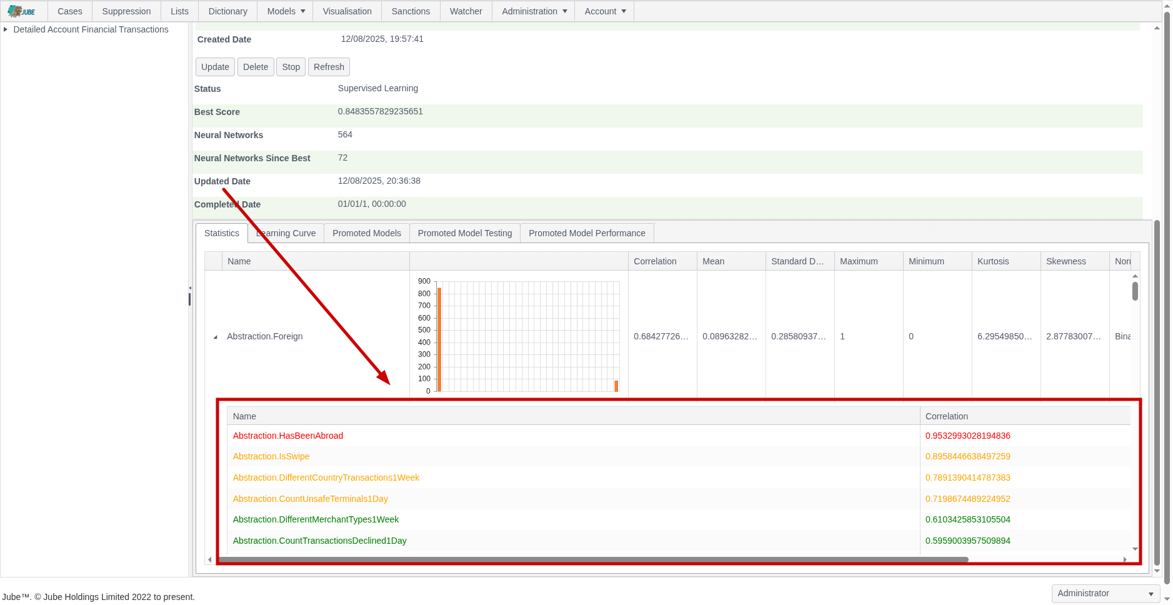Click the Jube logo icon
The height and width of the screenshot is (605, 1173).
coord(21,11)
